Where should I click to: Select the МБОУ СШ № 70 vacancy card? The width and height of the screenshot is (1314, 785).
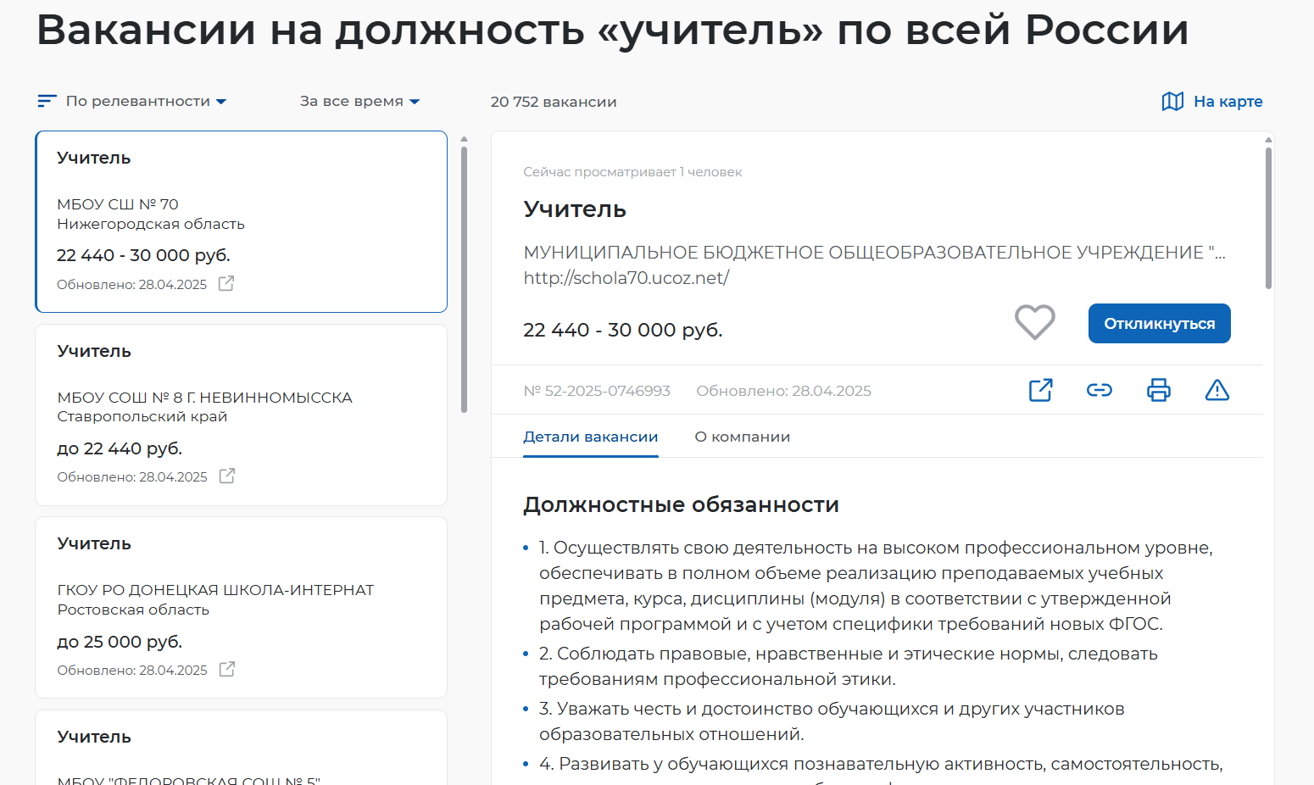pos(242,221)
